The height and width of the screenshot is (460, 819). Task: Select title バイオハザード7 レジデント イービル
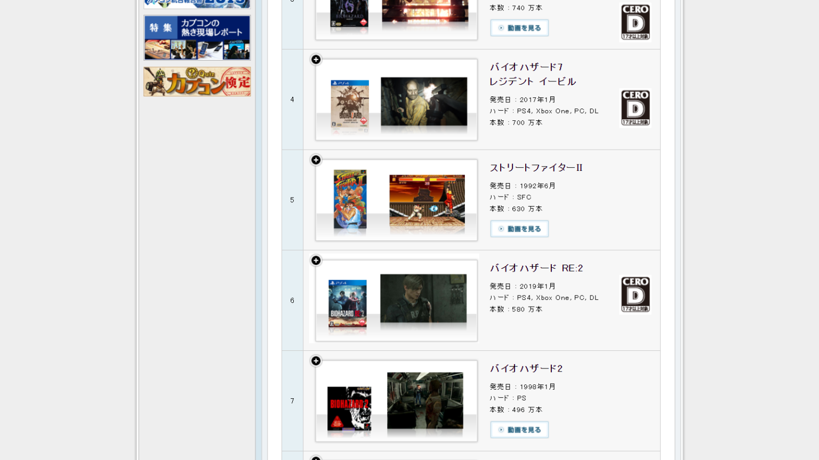coord(533,74)
